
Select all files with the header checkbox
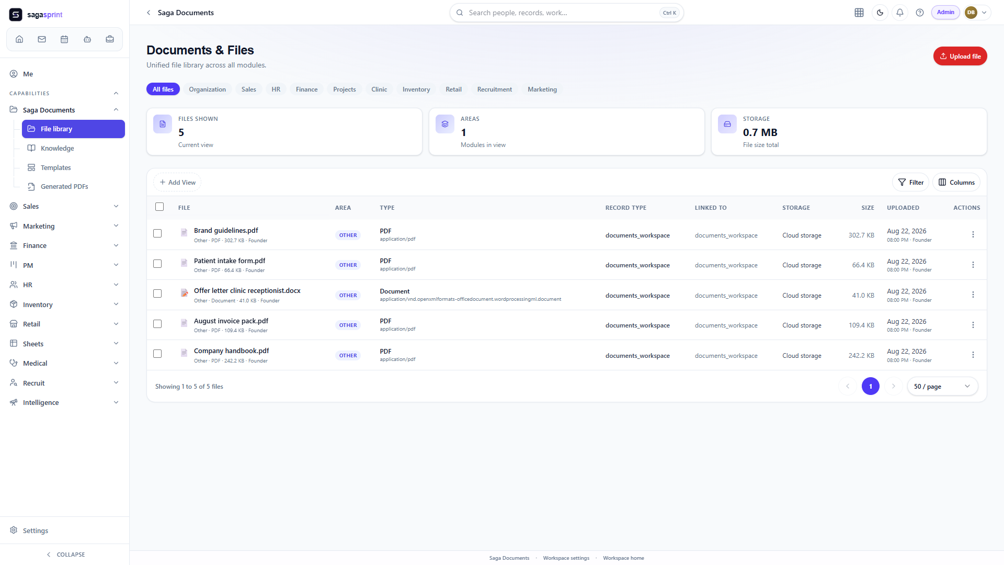point(159,207)
